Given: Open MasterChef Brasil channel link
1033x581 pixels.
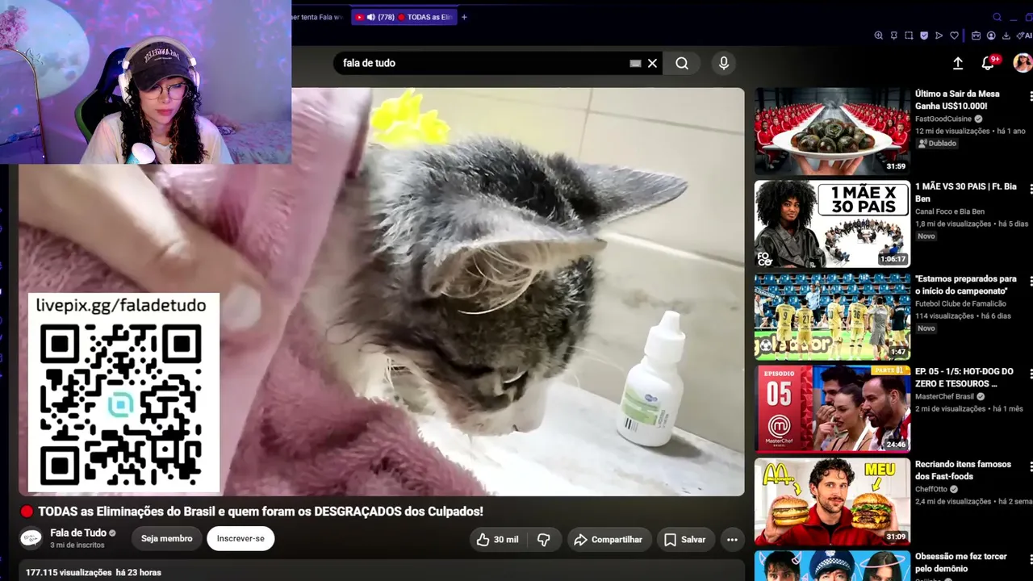Looking at the screenshot, I should [x=945, y=397].
